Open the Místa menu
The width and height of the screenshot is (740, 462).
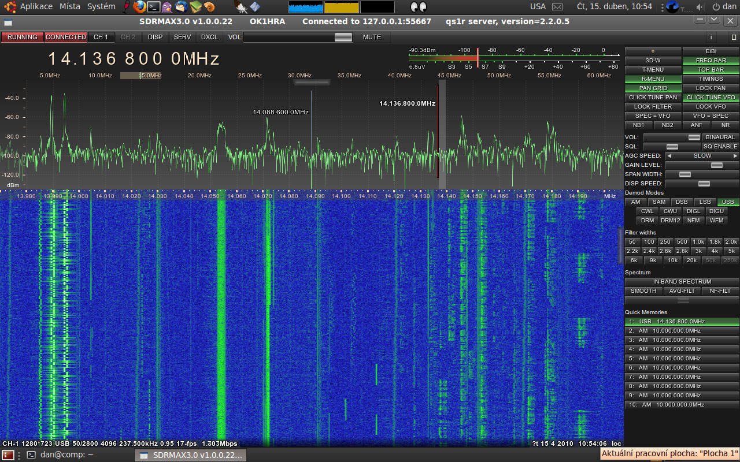[70, 7]
